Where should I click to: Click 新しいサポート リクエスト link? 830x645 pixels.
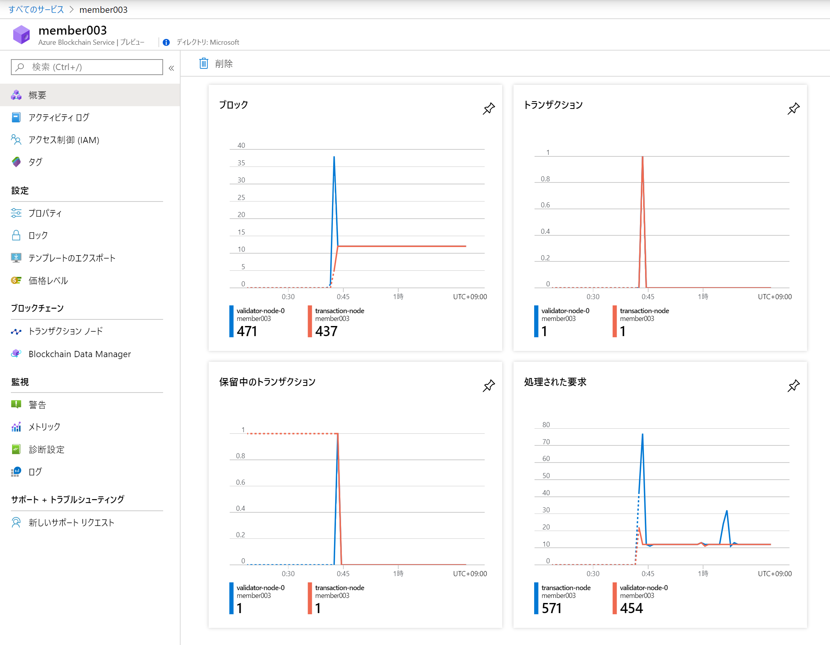click(x=71, y=523)
